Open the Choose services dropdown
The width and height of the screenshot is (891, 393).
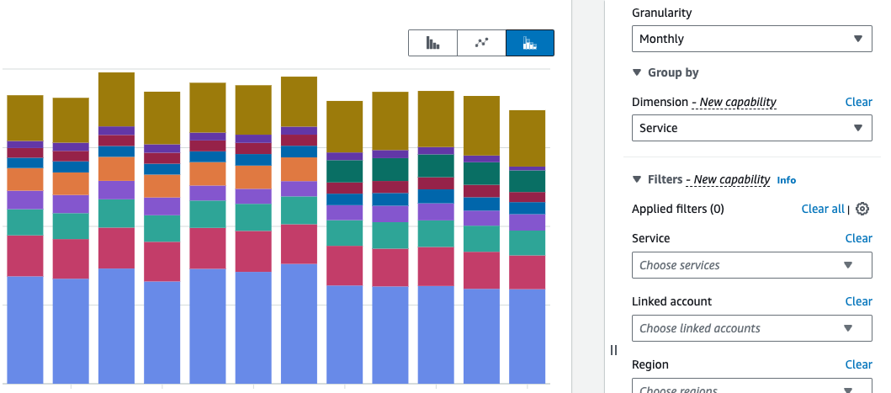click(x=752, y=265)
